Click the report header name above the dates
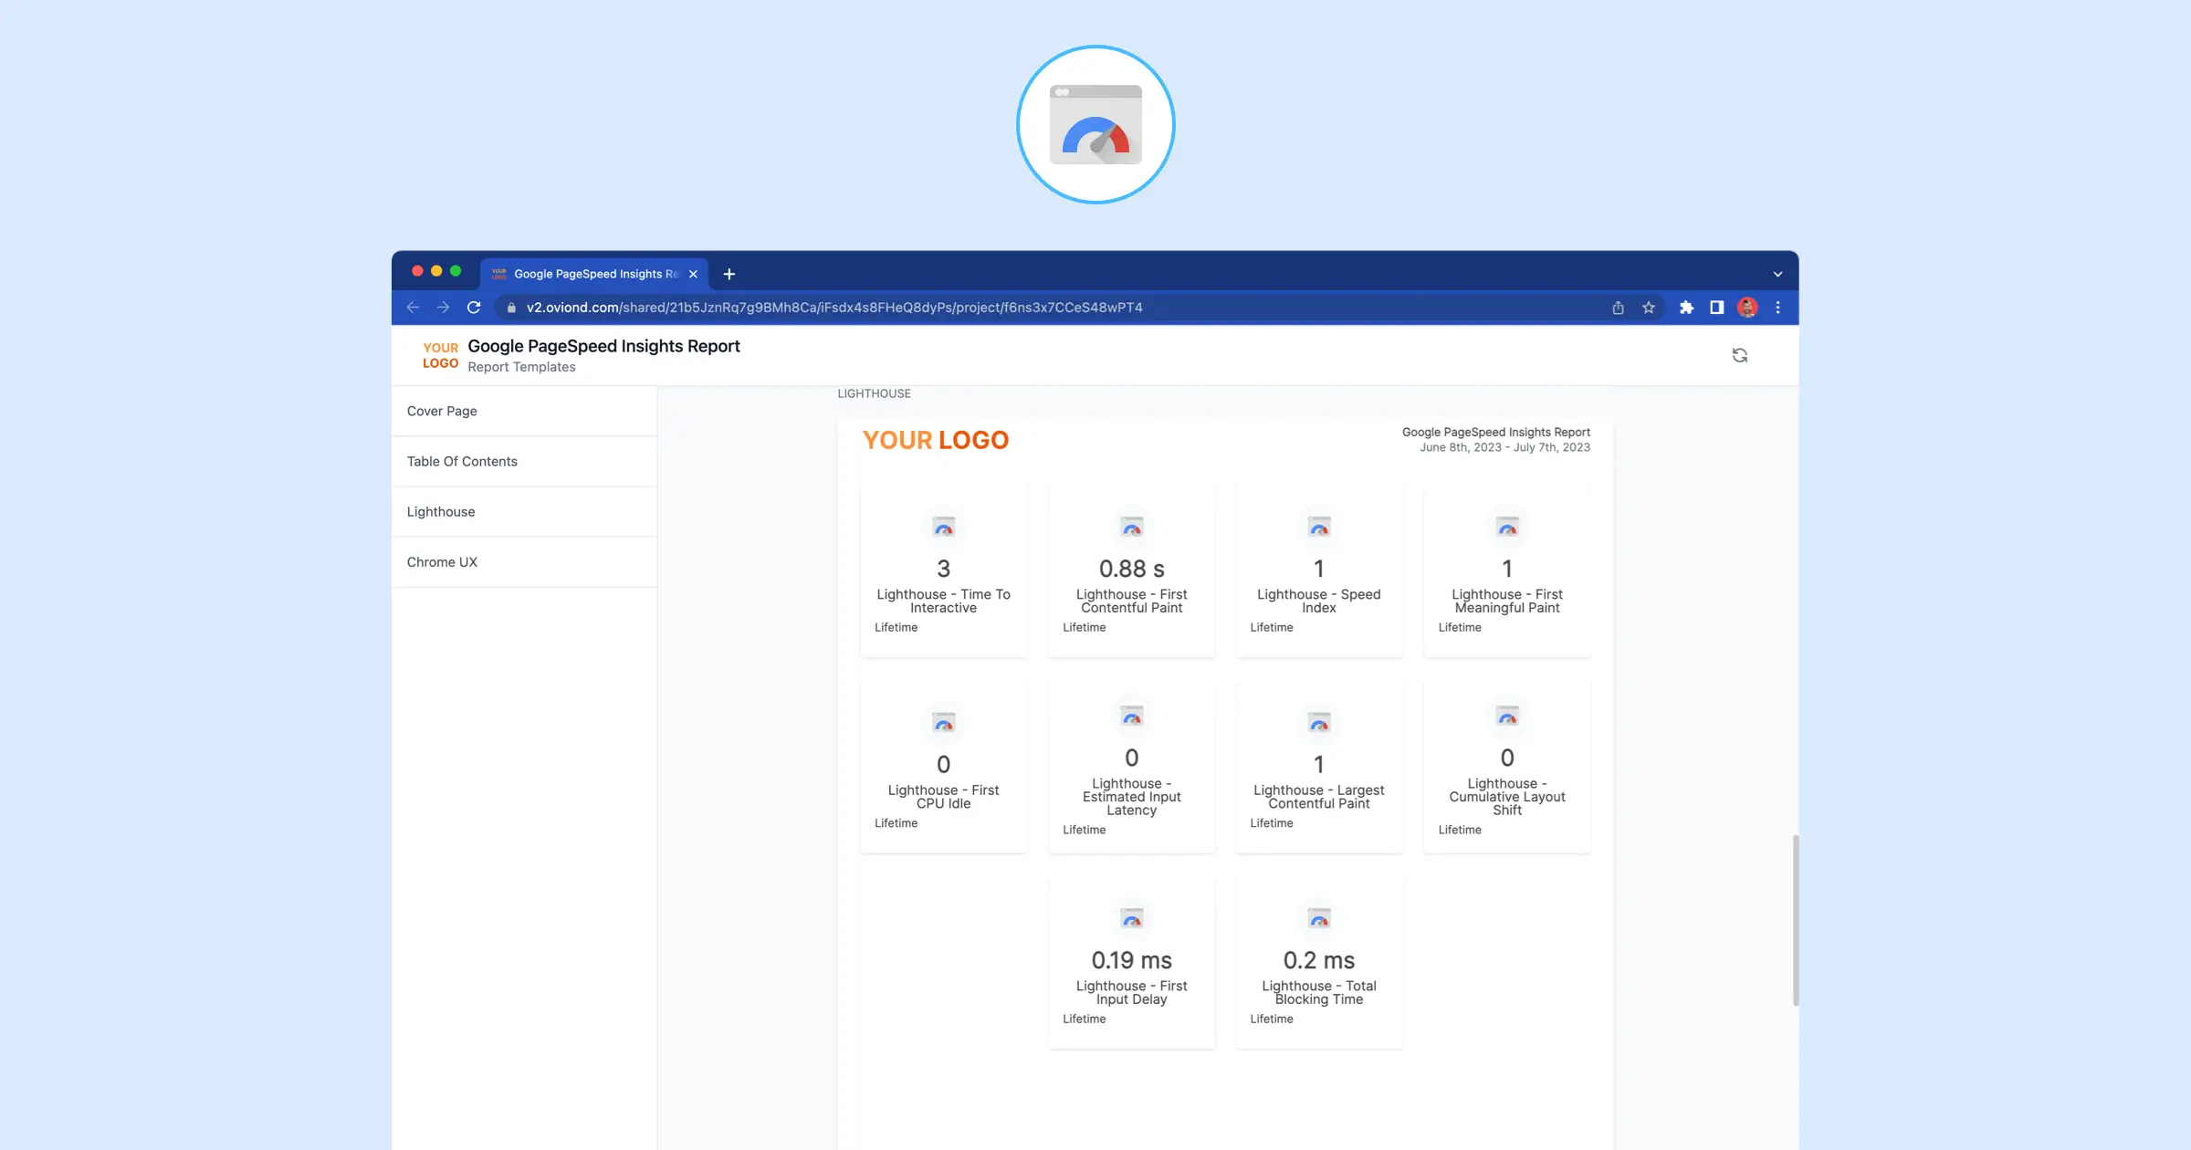 coord(1495,432)
